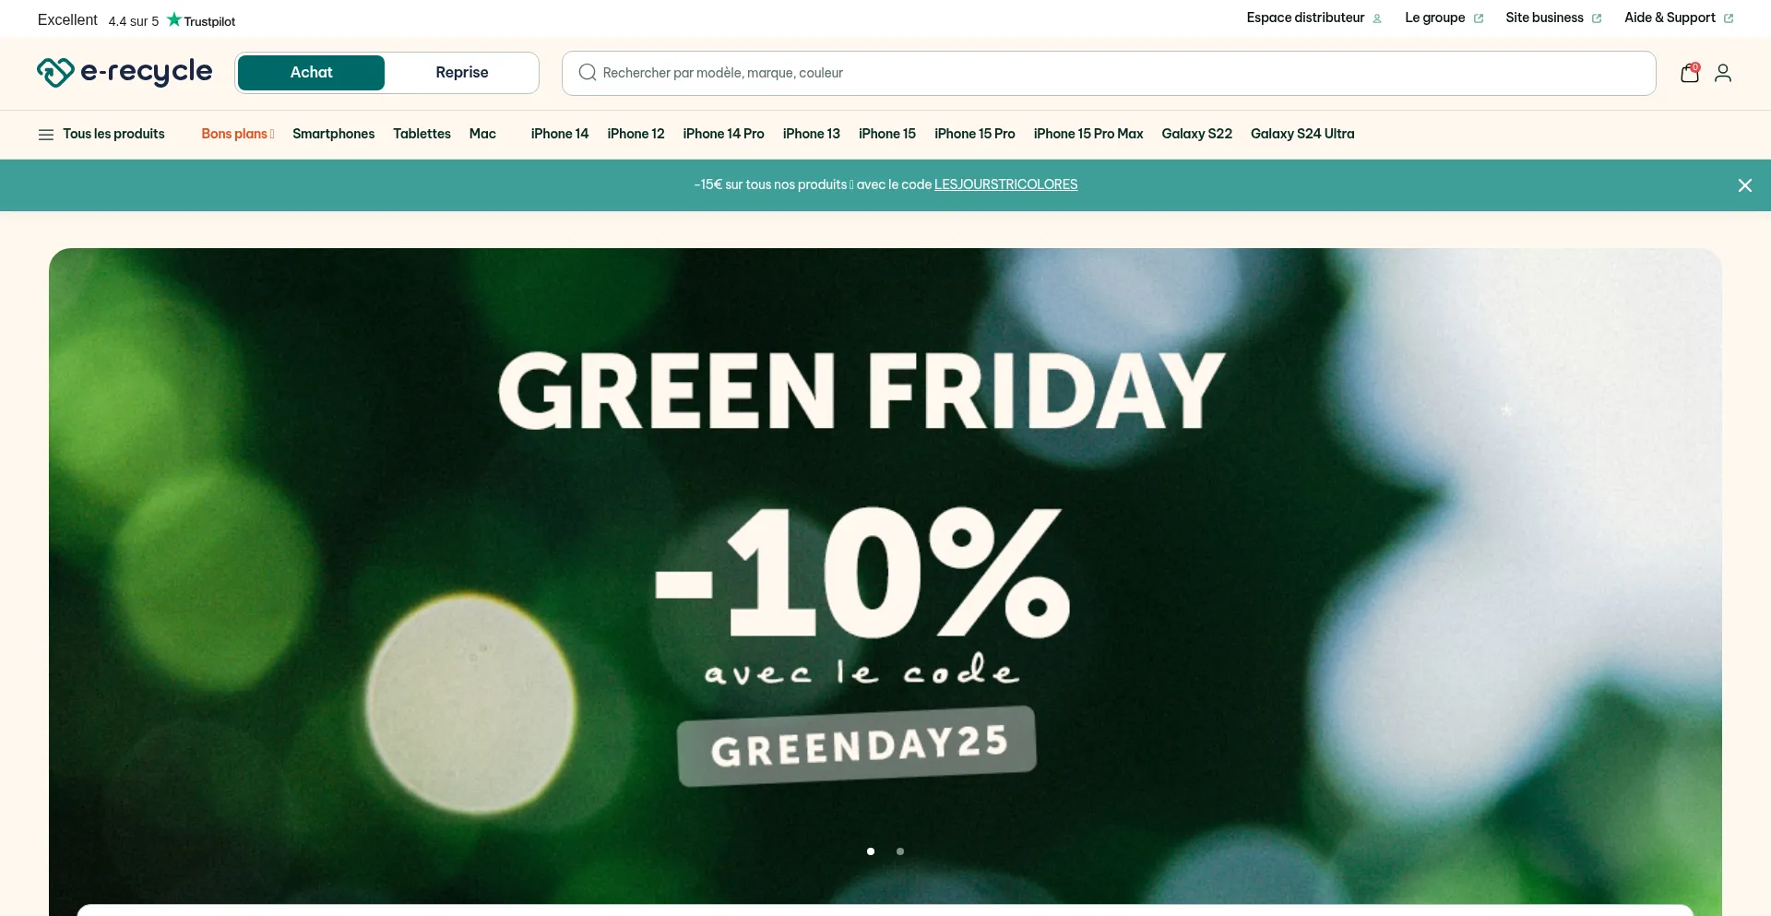Screen dimensions: 1771x916
Task: Focus the model search field
Action: [x=1109, y=73]
